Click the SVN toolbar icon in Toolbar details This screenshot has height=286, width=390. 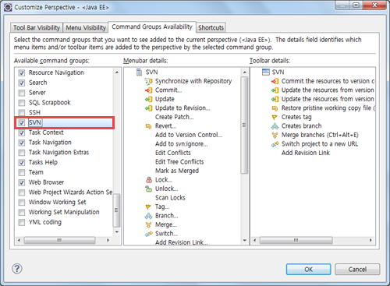coord(266,72)
